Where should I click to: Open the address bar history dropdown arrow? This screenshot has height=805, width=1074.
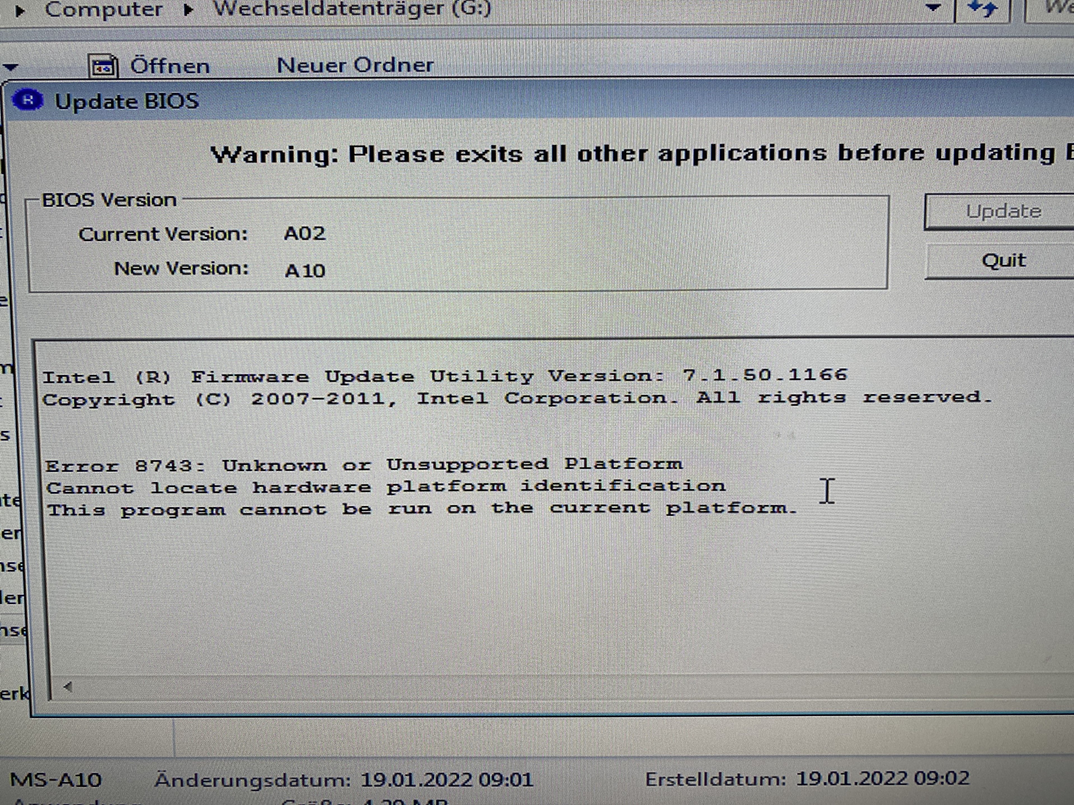pyautogui.click(x=933, y=8)
